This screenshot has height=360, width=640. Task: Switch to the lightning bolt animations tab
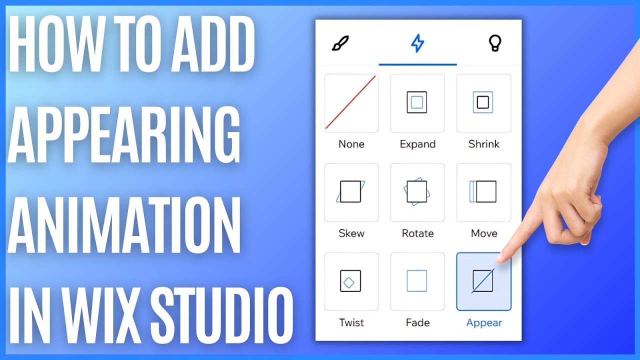click(x=417, y=44)
